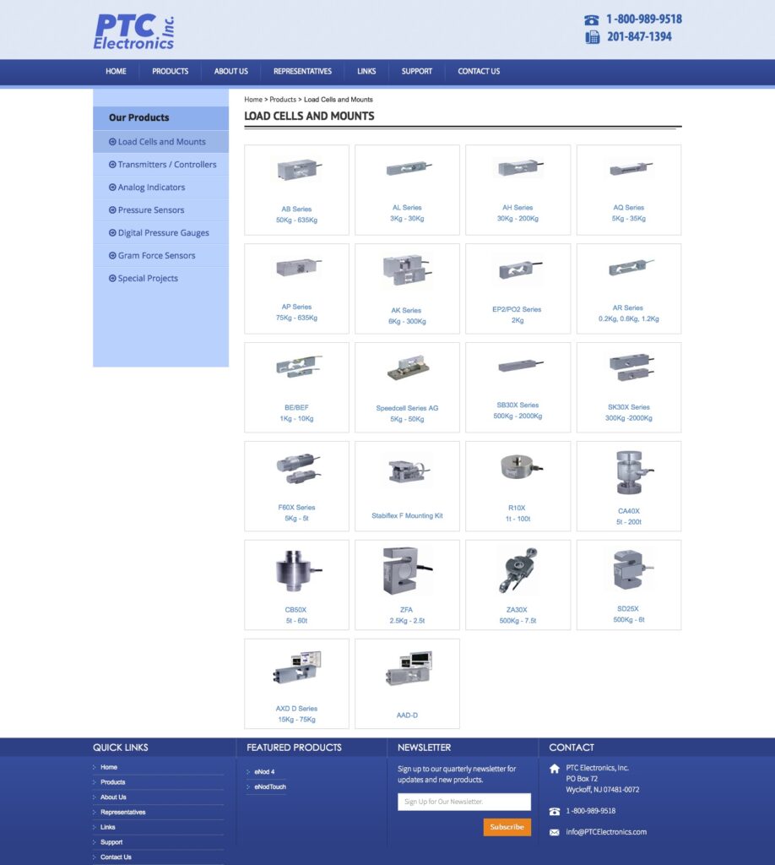This screenshot has height=865, width=775.
Task: Click the telephone icon in the header
Action: [x=592, y=19]
